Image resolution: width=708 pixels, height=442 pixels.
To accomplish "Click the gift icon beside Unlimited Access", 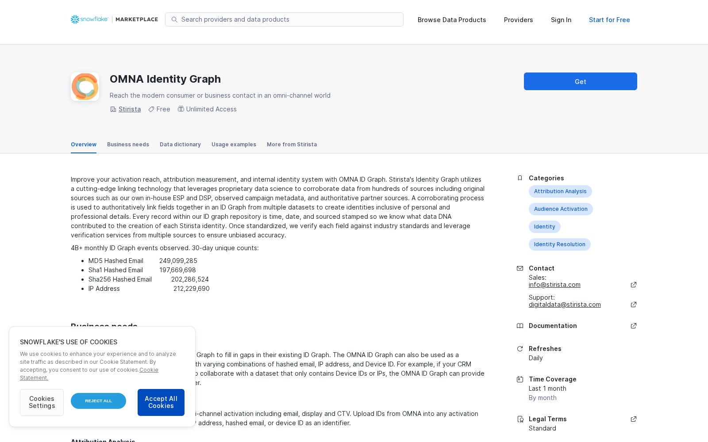I will (x=181, y=109).
